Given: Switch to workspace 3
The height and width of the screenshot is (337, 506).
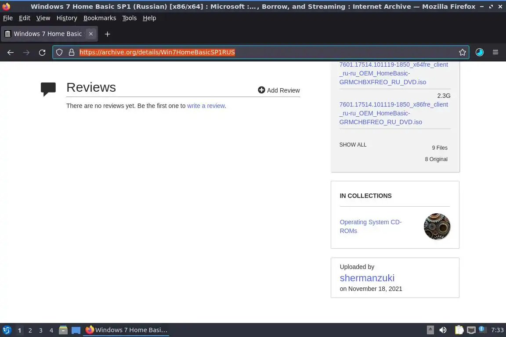Looking at the screenshot, I should (x=41, y=330).
